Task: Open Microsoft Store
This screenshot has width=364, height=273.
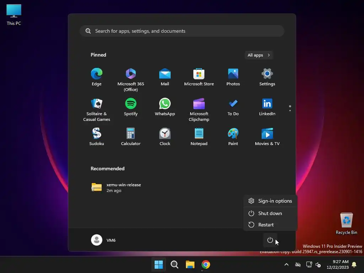Action: click(199, 77)
